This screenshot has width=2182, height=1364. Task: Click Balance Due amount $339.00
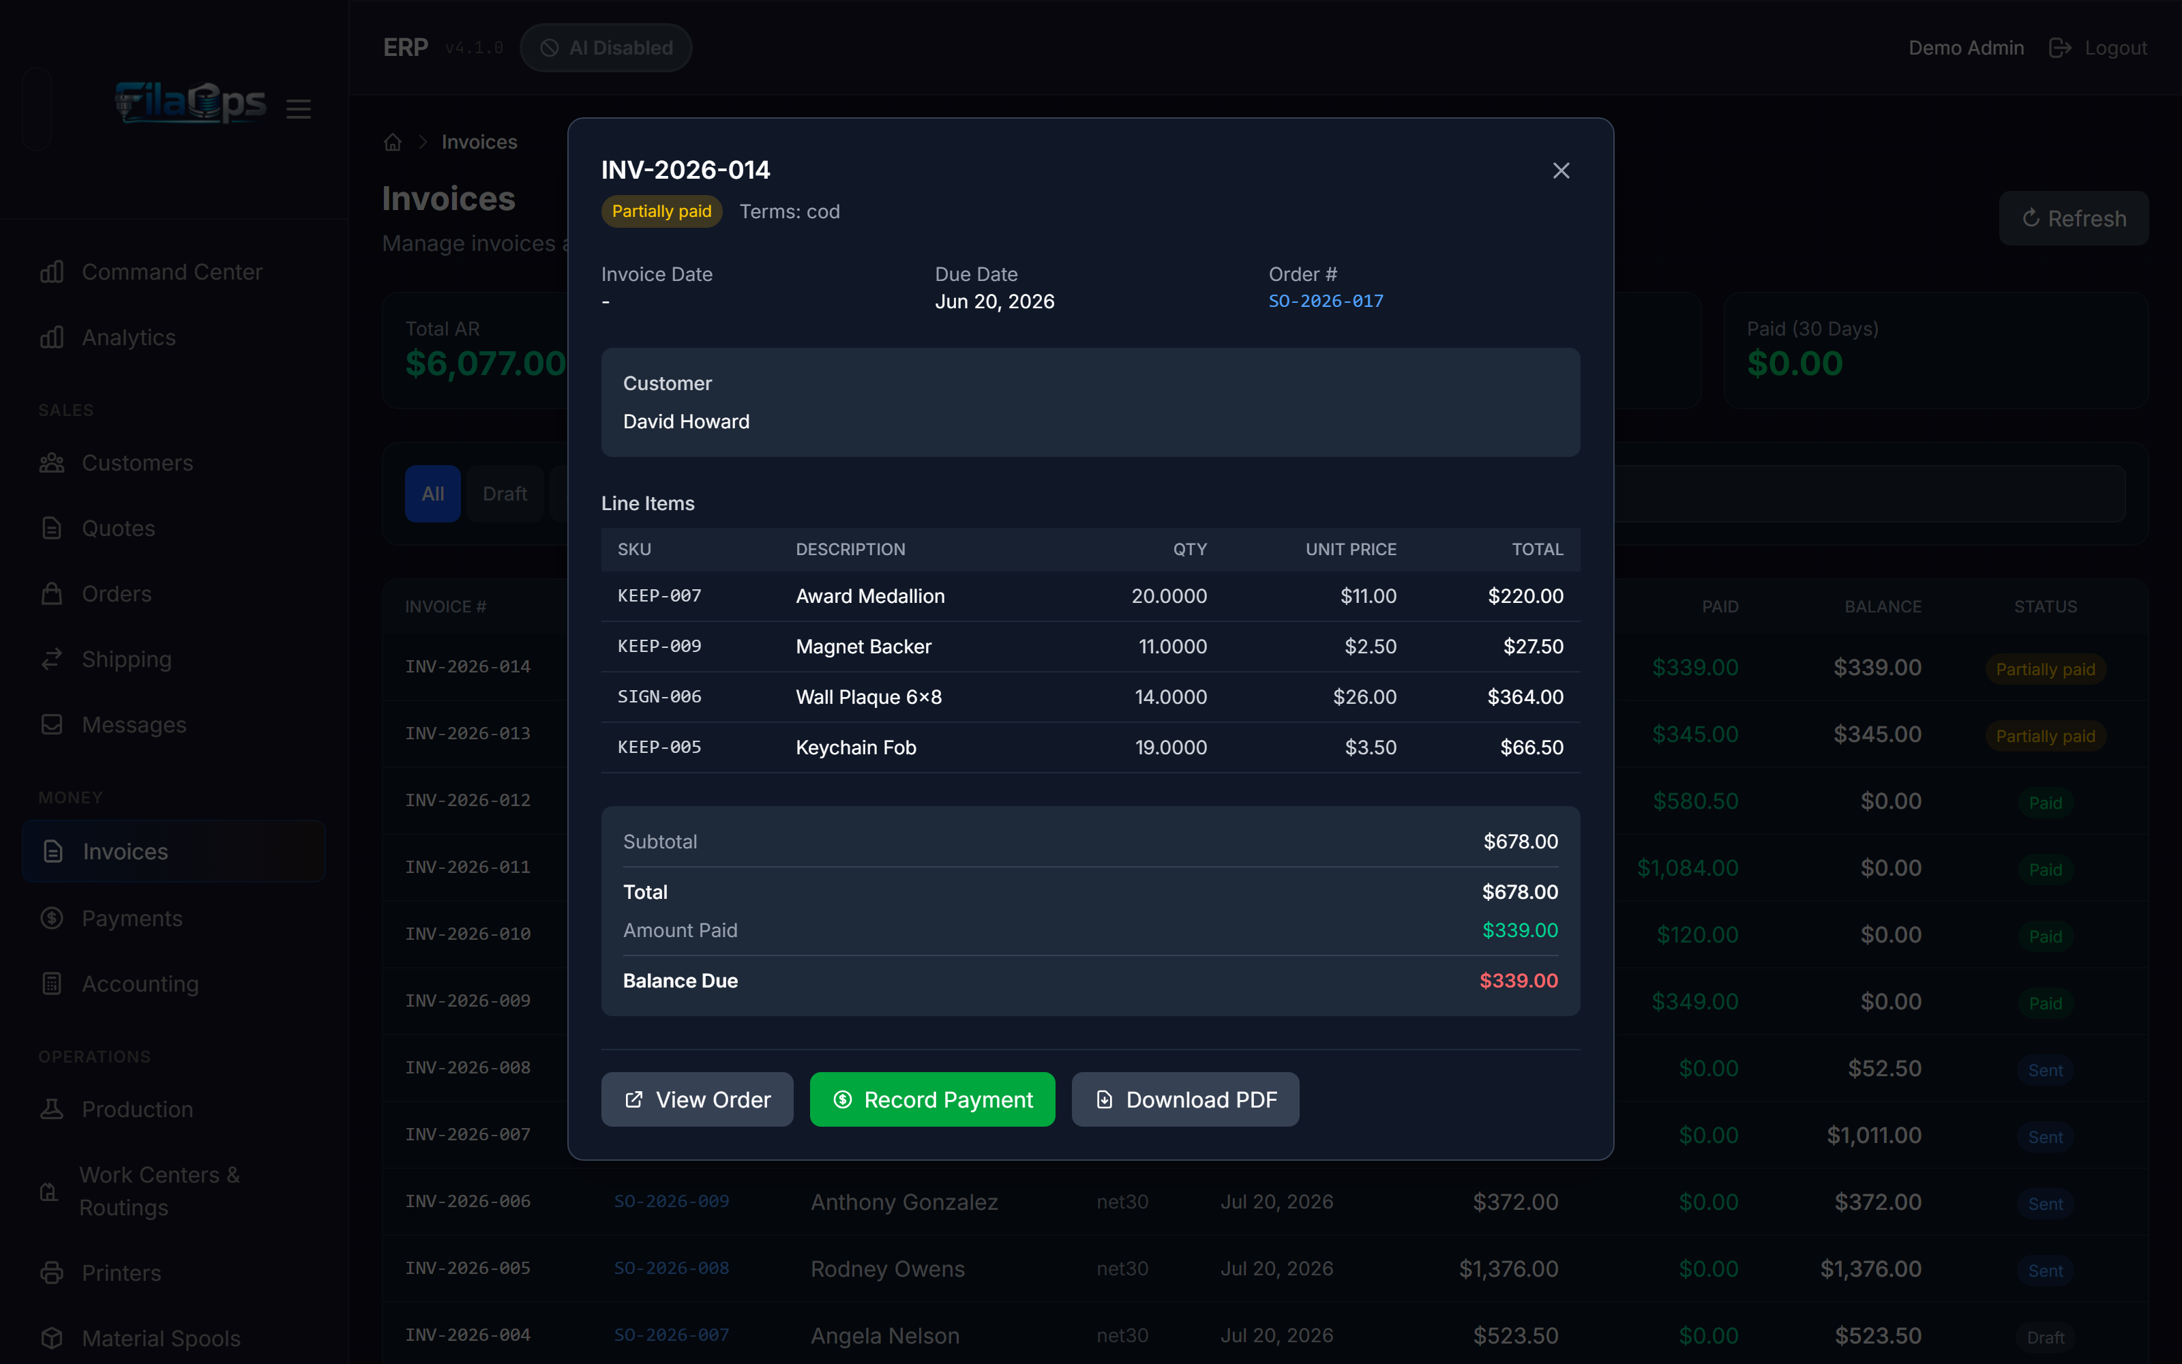click(x=1519, y=981)
